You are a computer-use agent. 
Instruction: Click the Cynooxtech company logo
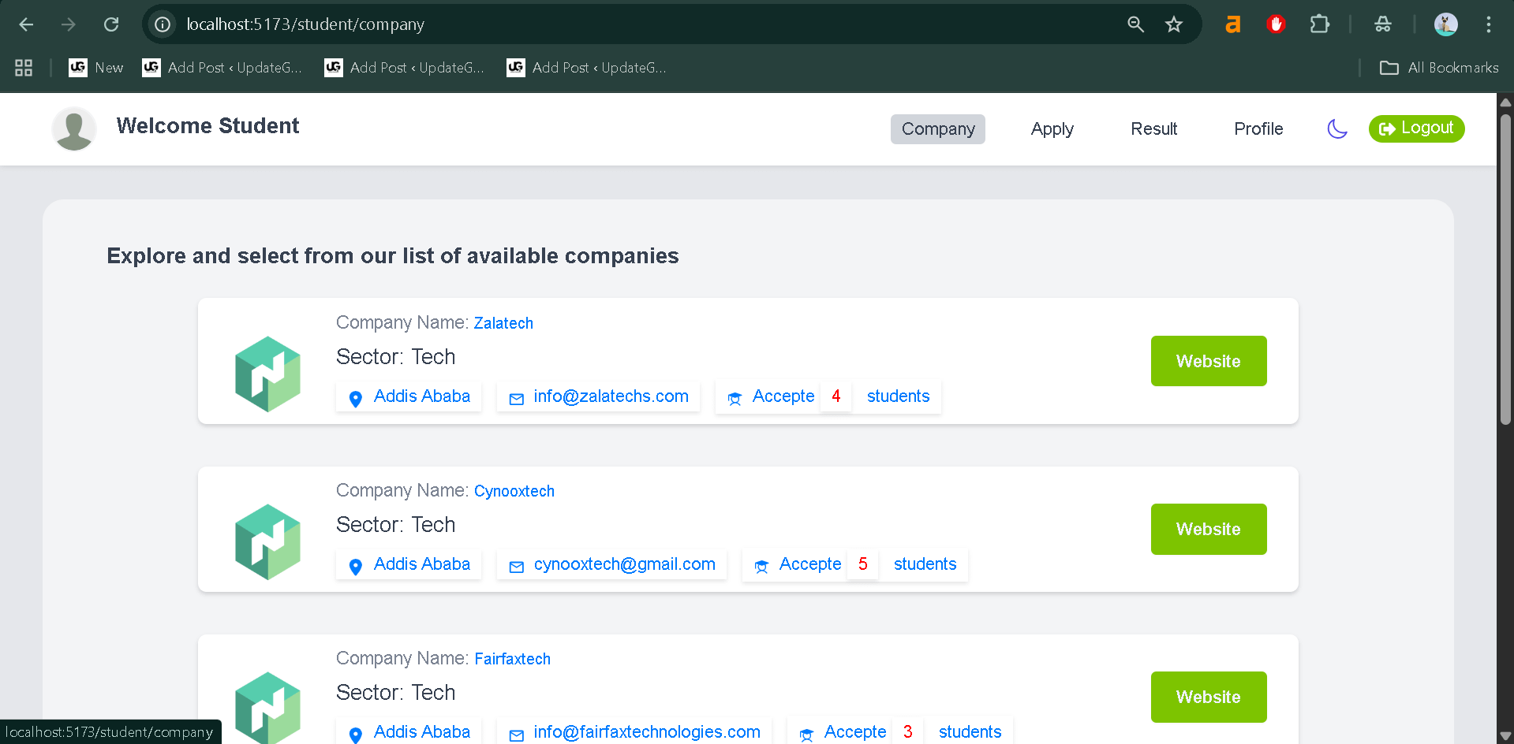(267, 541)
